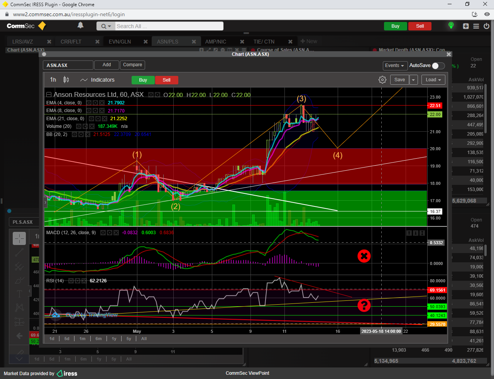Remove the MACD indicator with X
This screenshot has height=379, width=494.
tap(117, 233)
